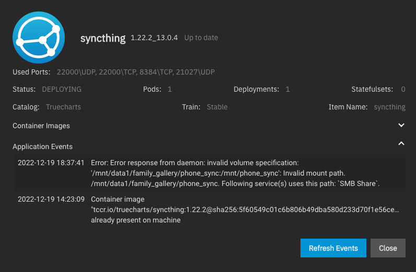Select the Application Events heading
Viewport: 416px width, 272px height.
[42, 146]
